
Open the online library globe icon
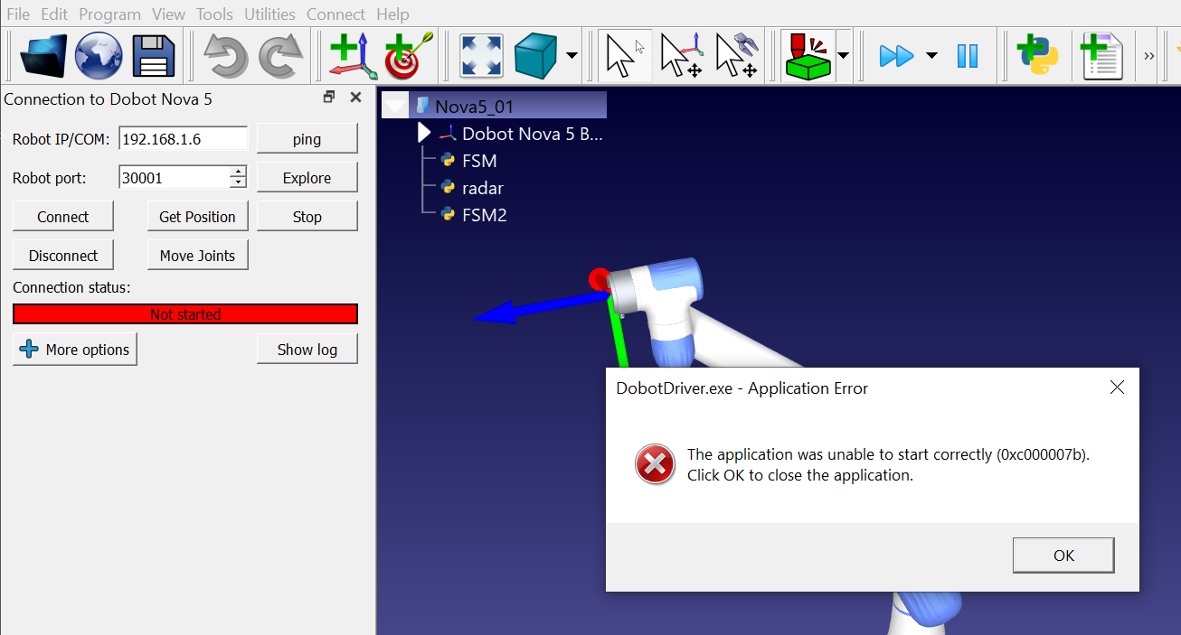coord(99,56)
